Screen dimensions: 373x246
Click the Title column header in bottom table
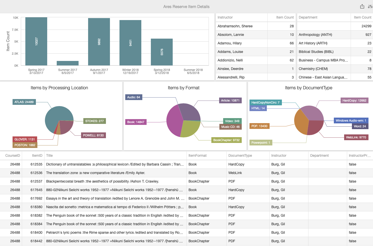point(49,155)
